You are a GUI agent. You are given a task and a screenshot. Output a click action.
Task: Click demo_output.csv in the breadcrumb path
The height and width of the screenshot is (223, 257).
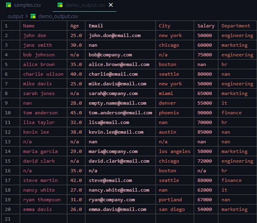58,17
